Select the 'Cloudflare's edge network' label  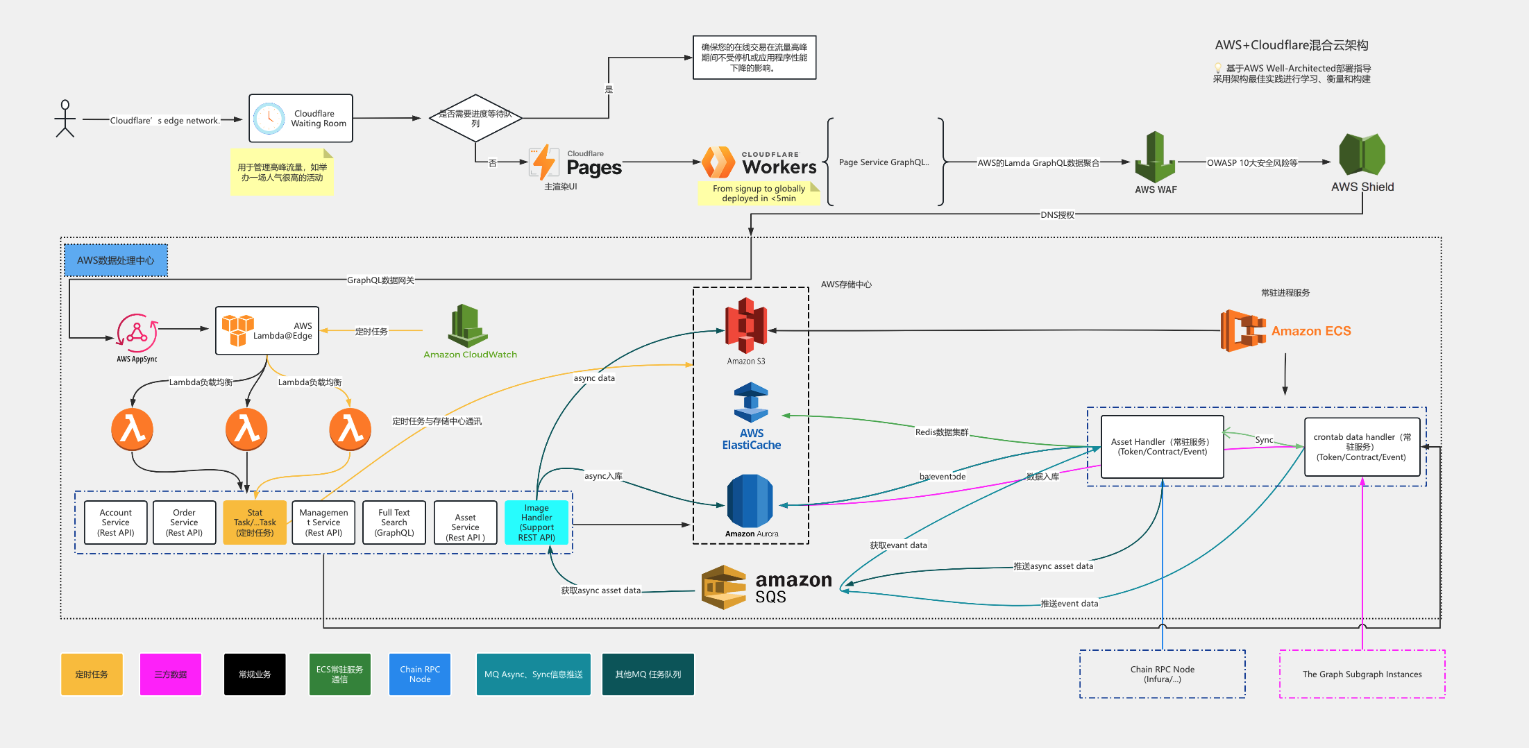(165, 120)
